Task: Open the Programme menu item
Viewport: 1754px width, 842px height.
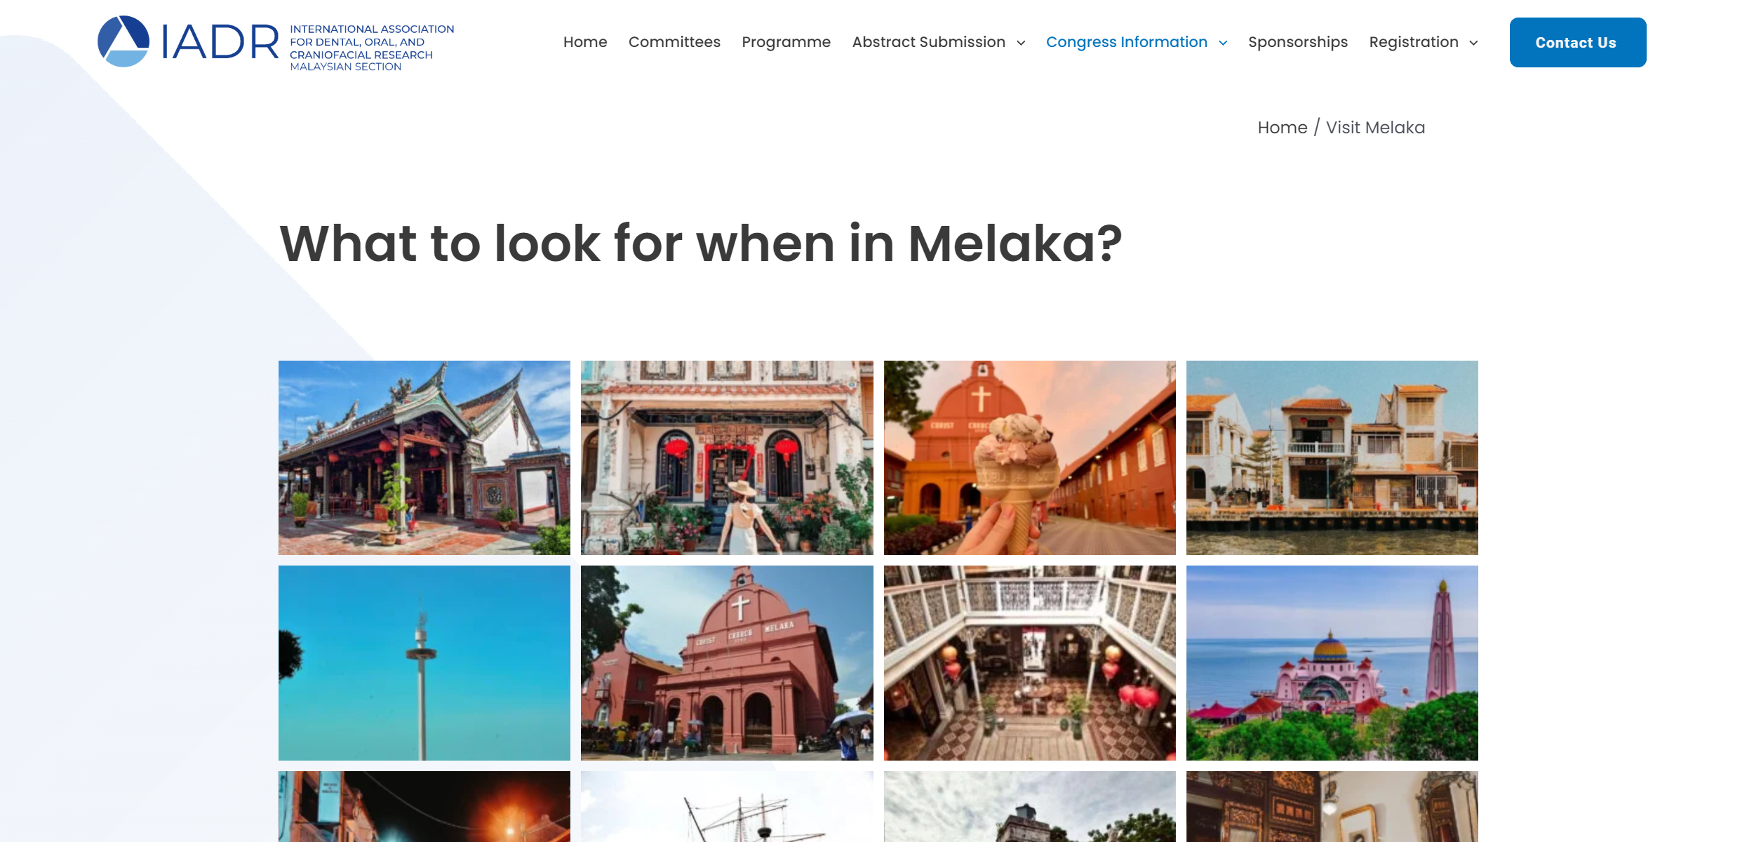Action: (786, 42)
